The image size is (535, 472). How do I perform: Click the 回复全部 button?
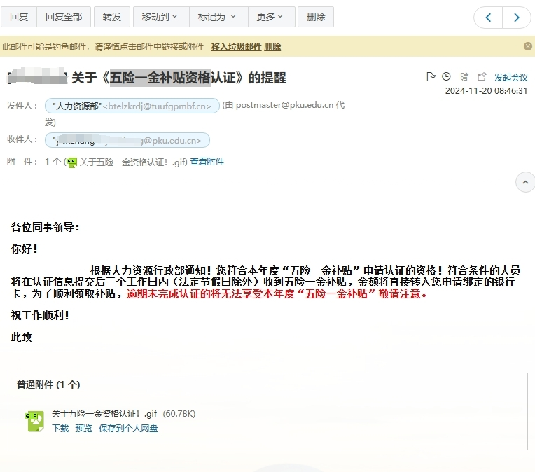pyautogui.click(x=64, y=17)
